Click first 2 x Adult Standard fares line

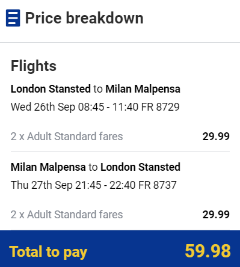click(67, 137)
